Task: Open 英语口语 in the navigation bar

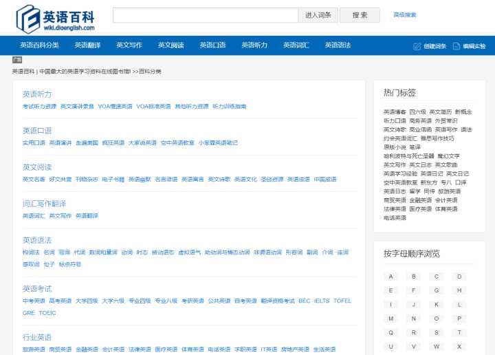Action: pos(212,45)
